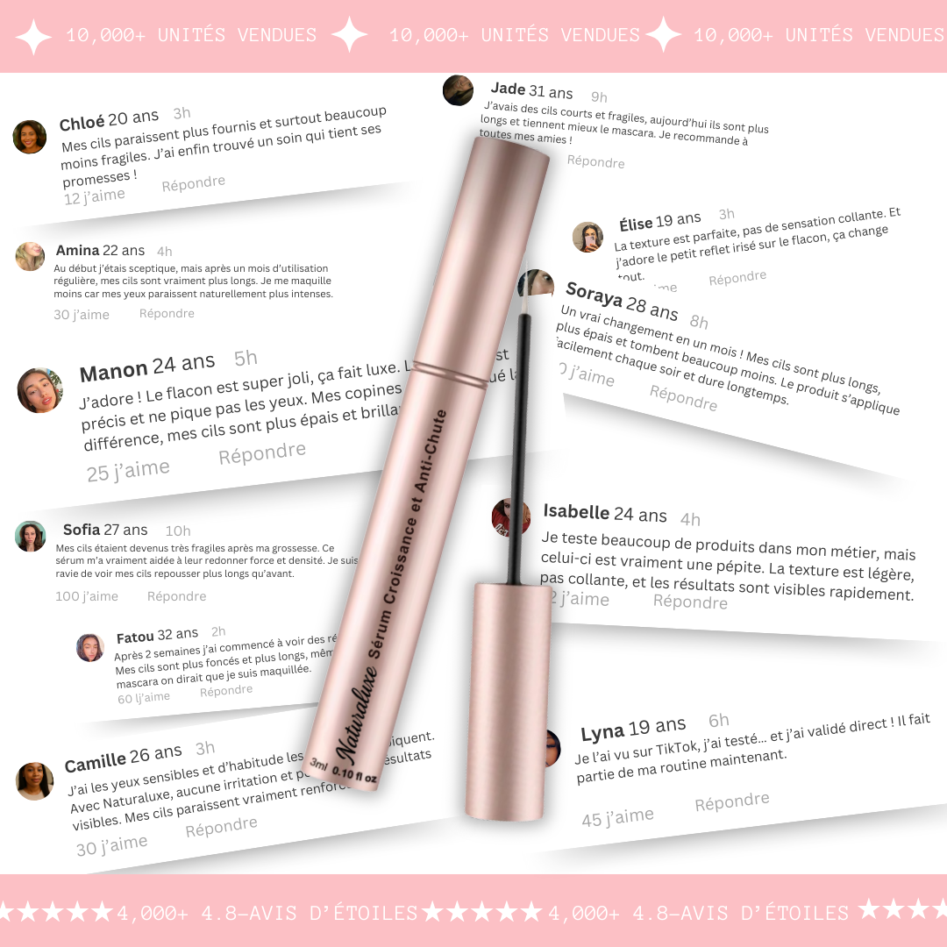Click Répondre under Chloé's comment

[x=193, y=183]
